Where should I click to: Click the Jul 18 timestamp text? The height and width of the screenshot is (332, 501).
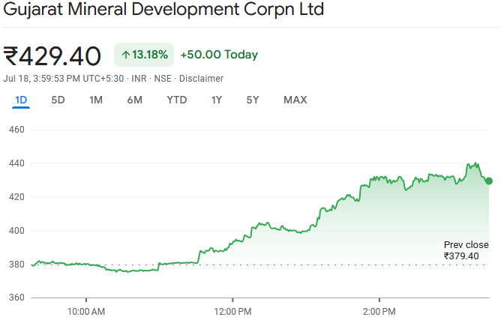(x=63, y=79)
